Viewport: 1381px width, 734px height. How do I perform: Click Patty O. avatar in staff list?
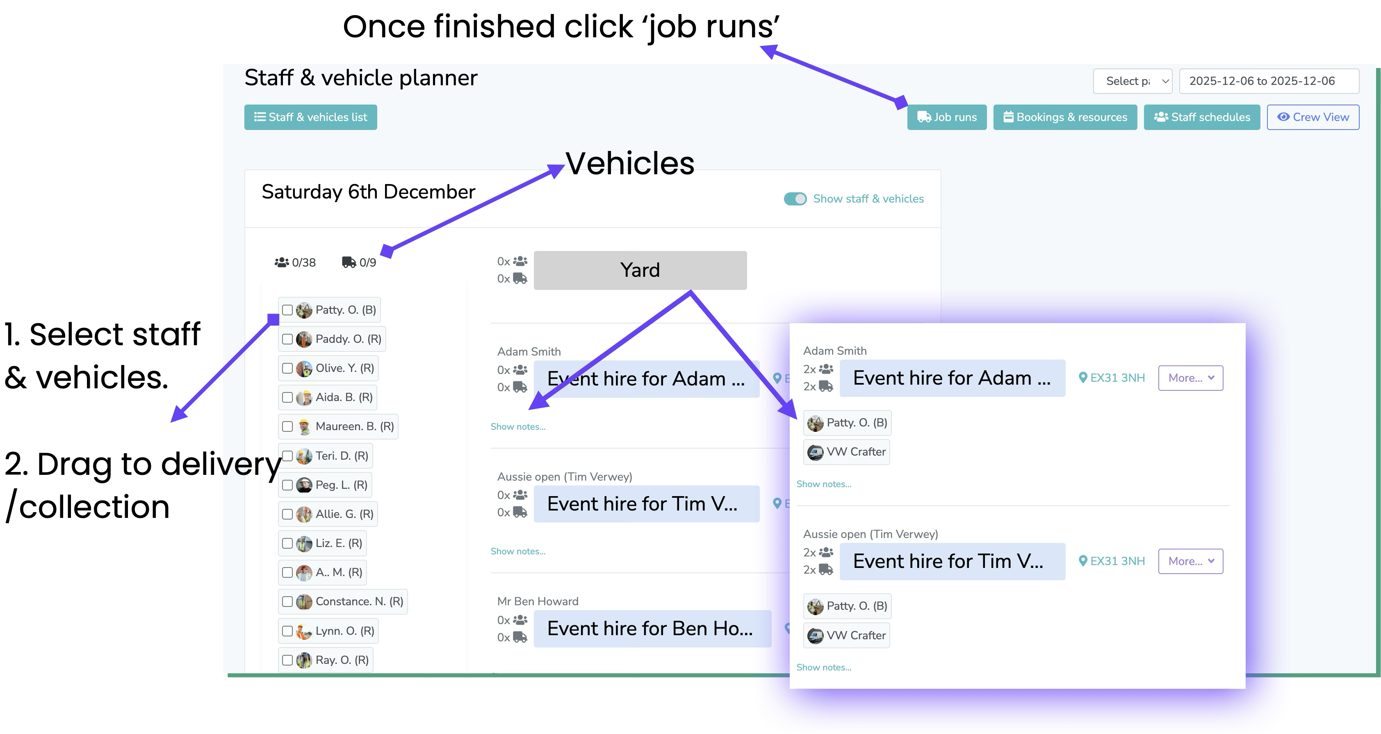pos(304,310)
